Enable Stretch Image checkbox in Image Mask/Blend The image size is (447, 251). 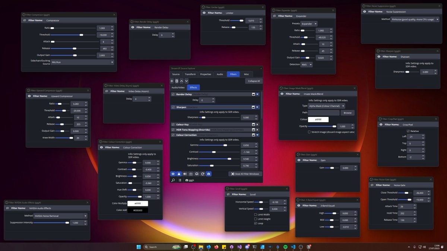point(309,132)
